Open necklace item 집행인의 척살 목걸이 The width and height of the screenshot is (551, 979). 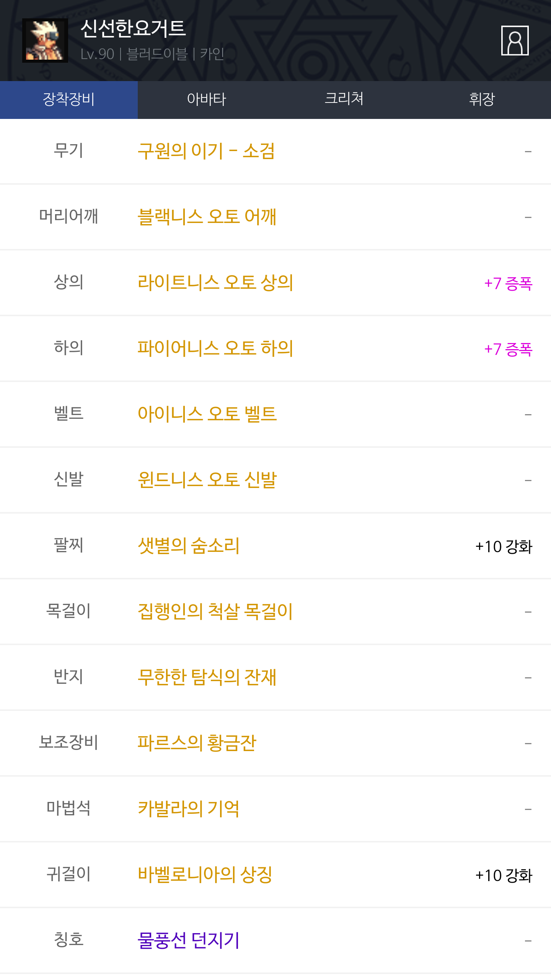coord(215,611)
